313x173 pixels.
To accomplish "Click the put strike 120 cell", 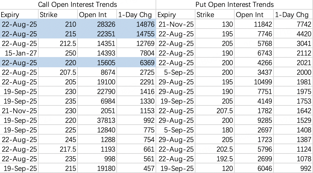I will tap(215, 168).
